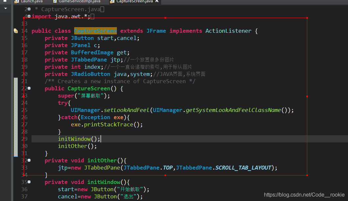348x201 pixels.
Task: Open the GameServiceImpl.java editor tab
Action: 79,2
